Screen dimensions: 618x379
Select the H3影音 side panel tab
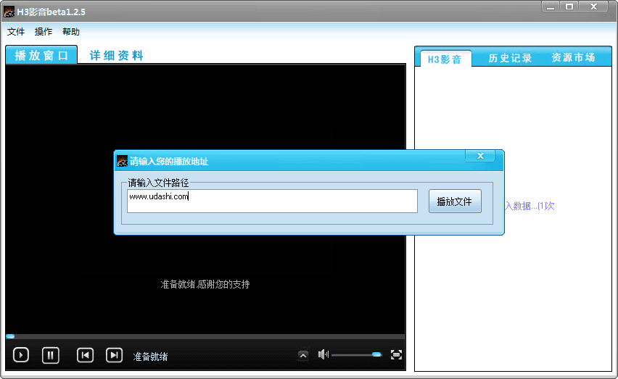pos(444,59)
